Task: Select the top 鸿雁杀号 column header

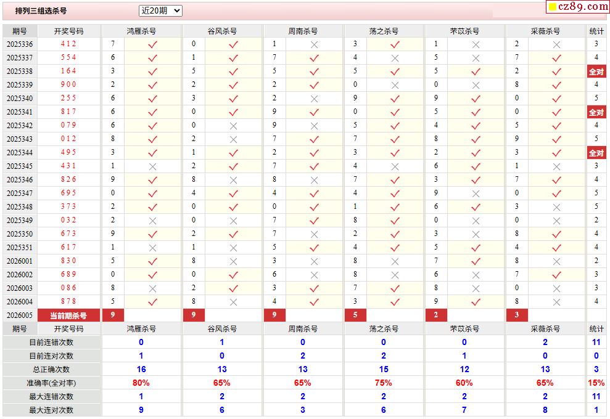Action: coord(141,31)
